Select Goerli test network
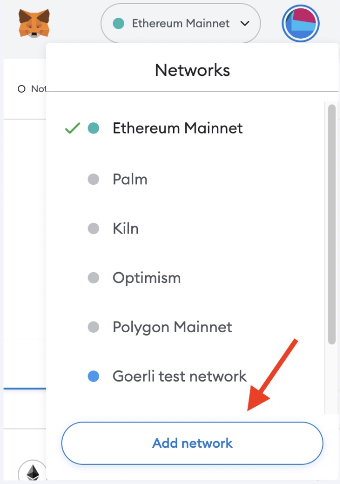The height and width of the screenshot is (484, 340). point(179,377)
